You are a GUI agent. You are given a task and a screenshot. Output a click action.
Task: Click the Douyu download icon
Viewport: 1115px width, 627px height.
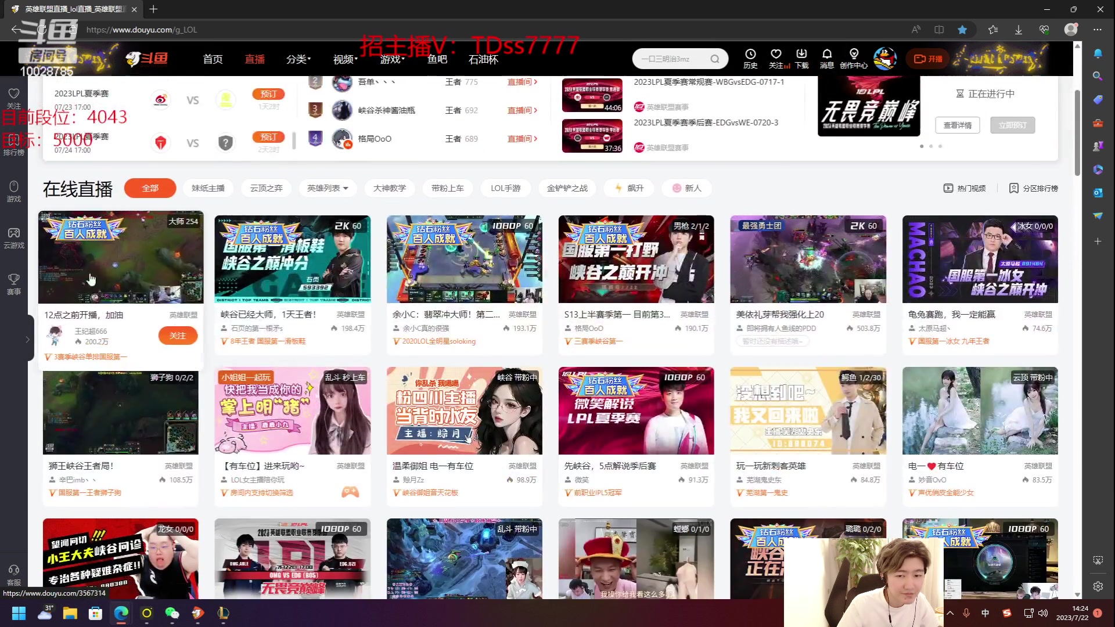tap(801, 55)
